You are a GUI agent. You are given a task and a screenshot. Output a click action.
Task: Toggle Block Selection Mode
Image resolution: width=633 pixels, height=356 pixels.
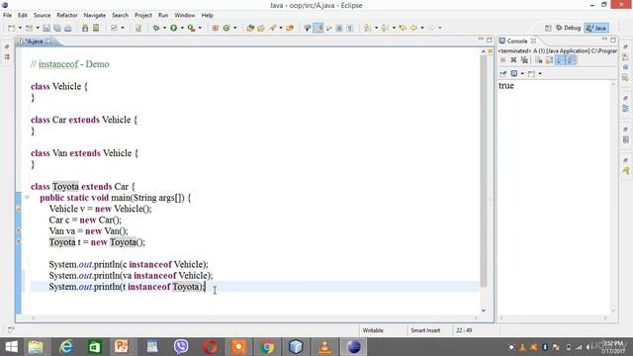[x=339, y=28]
